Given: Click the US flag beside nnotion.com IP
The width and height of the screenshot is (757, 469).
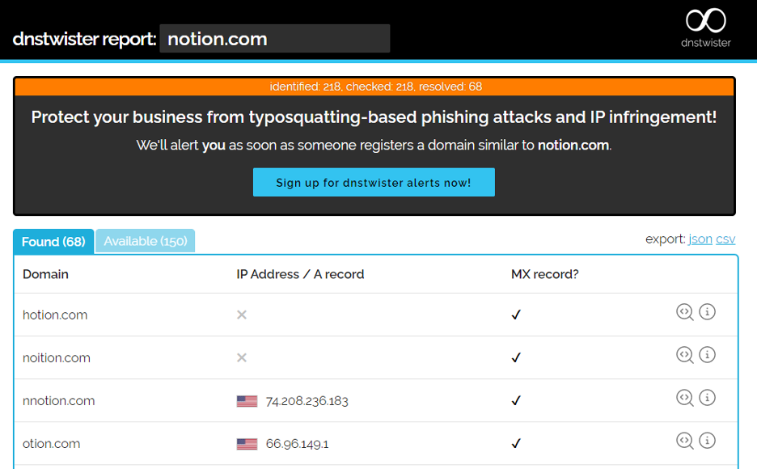Looking at the screenshot, I should tap(247, 401).
